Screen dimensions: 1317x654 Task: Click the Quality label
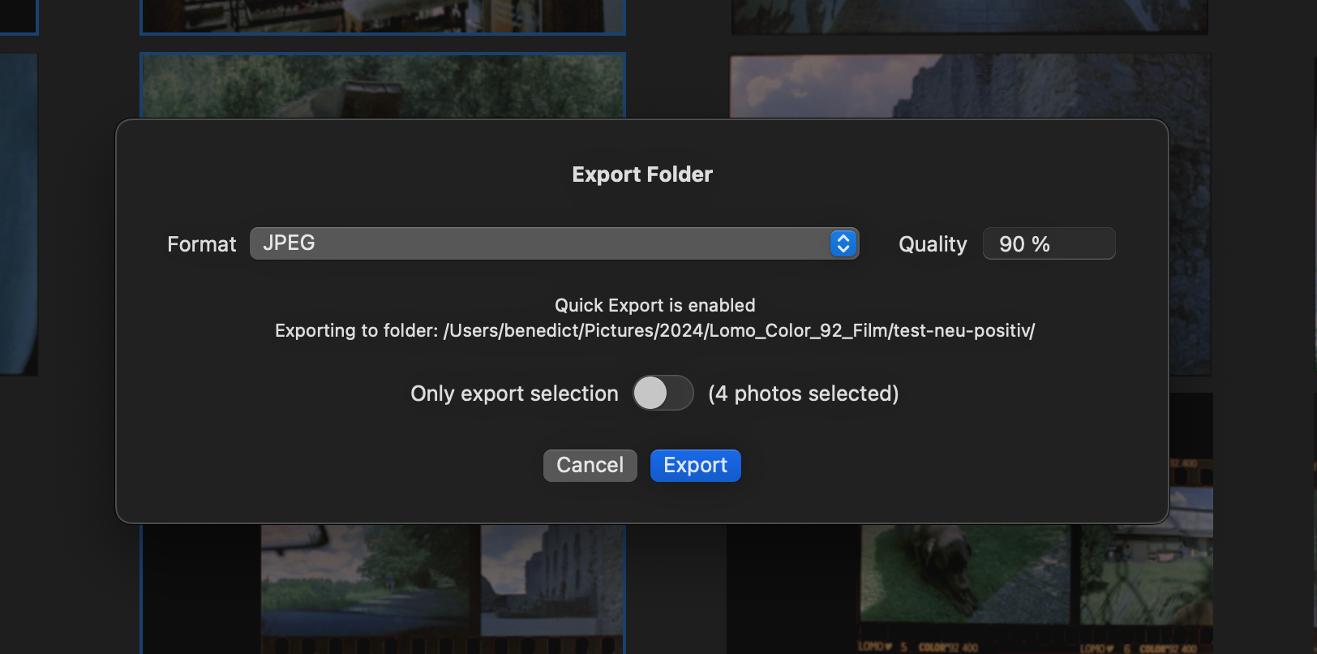coord(933,244)
